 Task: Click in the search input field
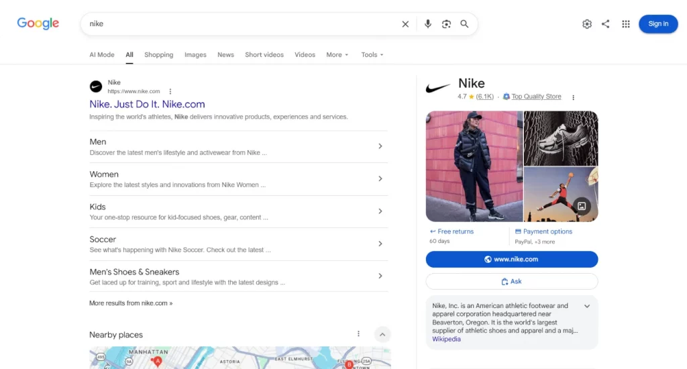point(241,24)
